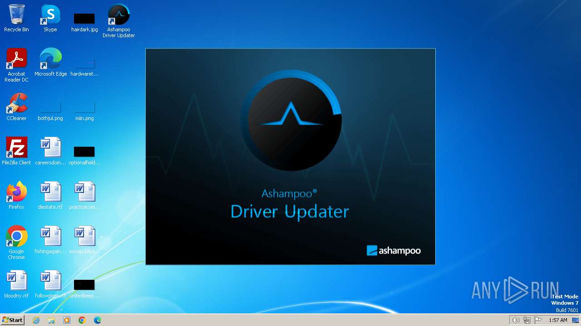Select unitedkeep... file icon

(x=84, y=288)
